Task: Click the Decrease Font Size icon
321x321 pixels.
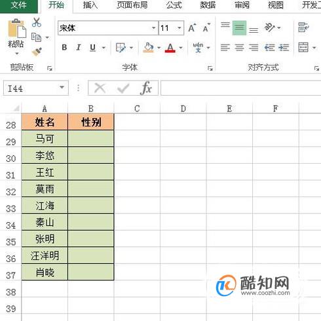Action: click(x=206, y=28)
